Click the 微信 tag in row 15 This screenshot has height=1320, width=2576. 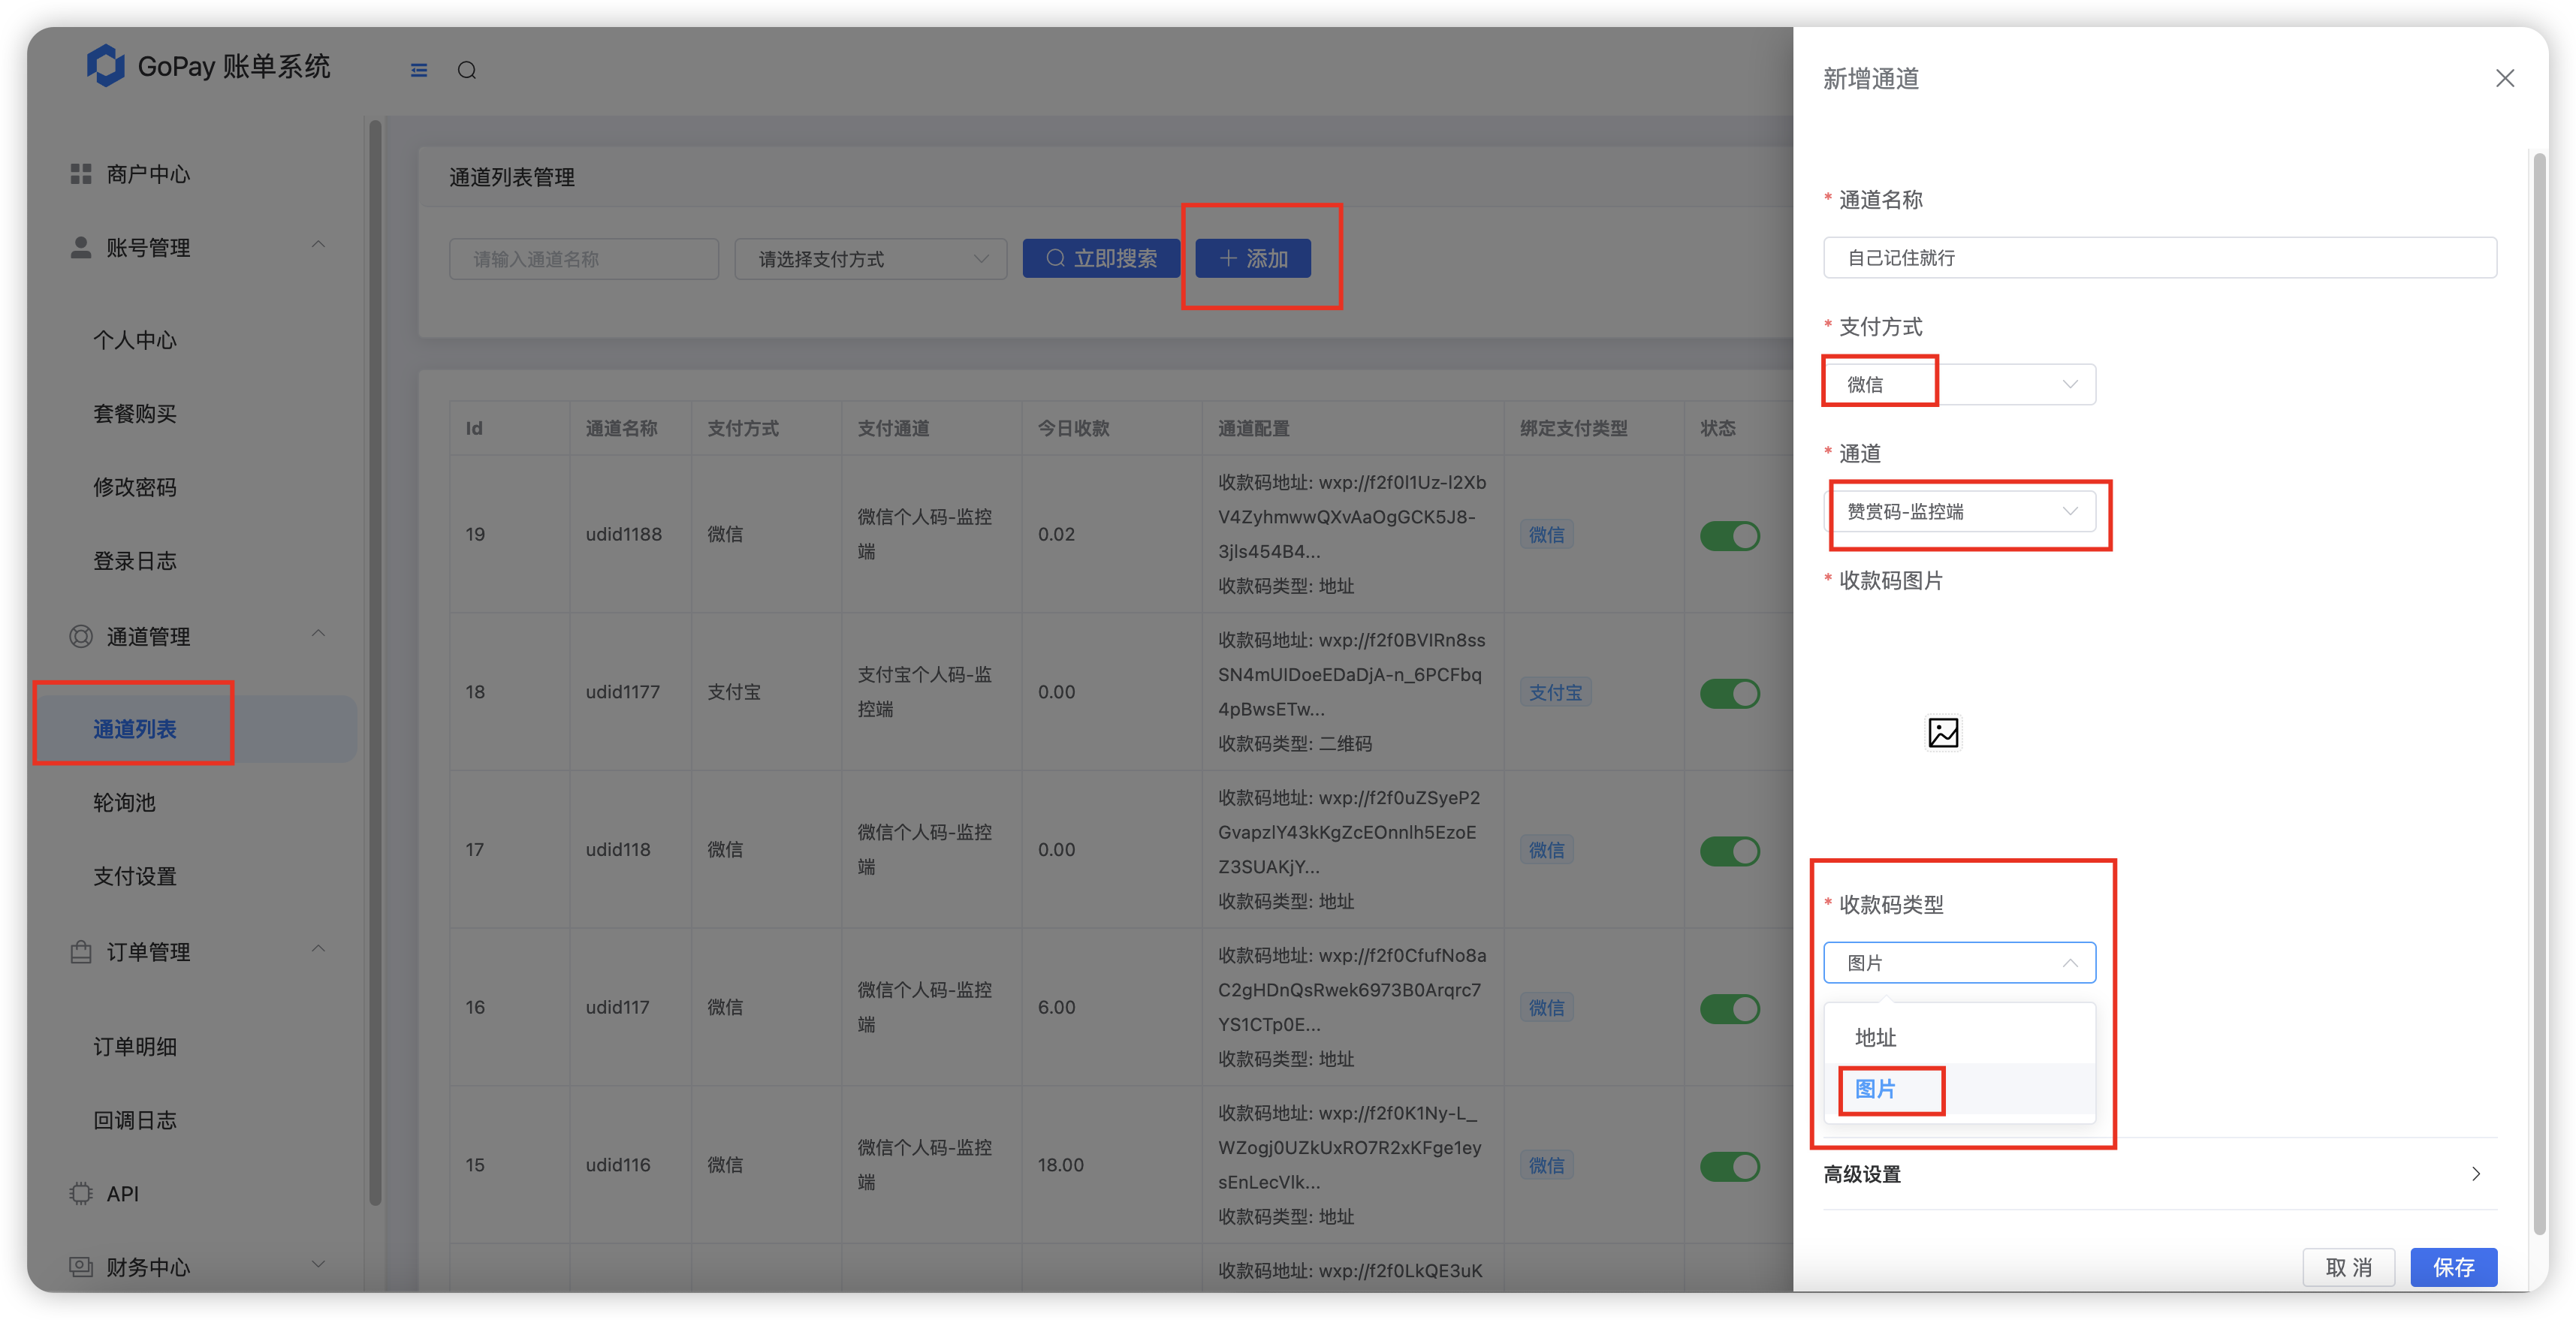[1546, 1165]
